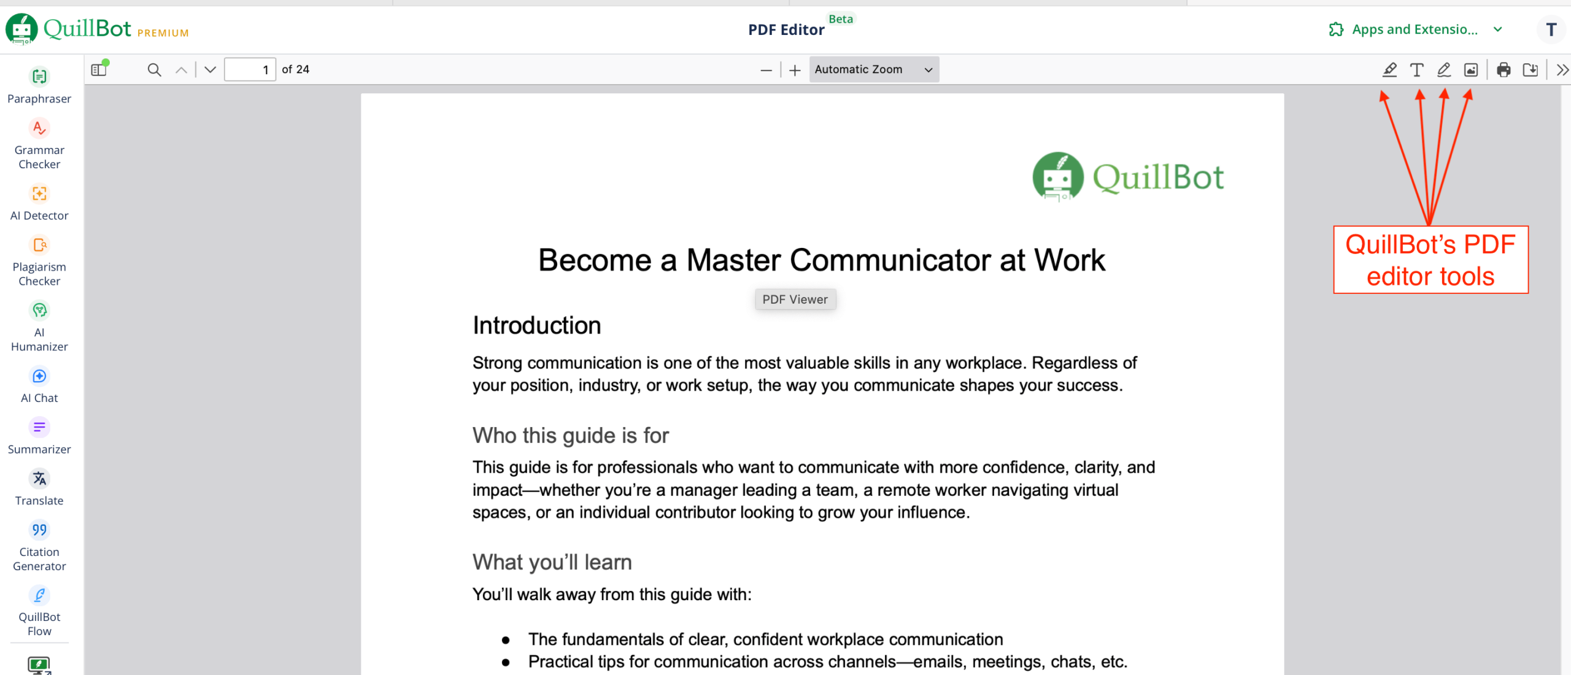Open the Insert Image tool
This screenshot has width=1571, height=675.
pyautogui.click(x=1471, y=69)
